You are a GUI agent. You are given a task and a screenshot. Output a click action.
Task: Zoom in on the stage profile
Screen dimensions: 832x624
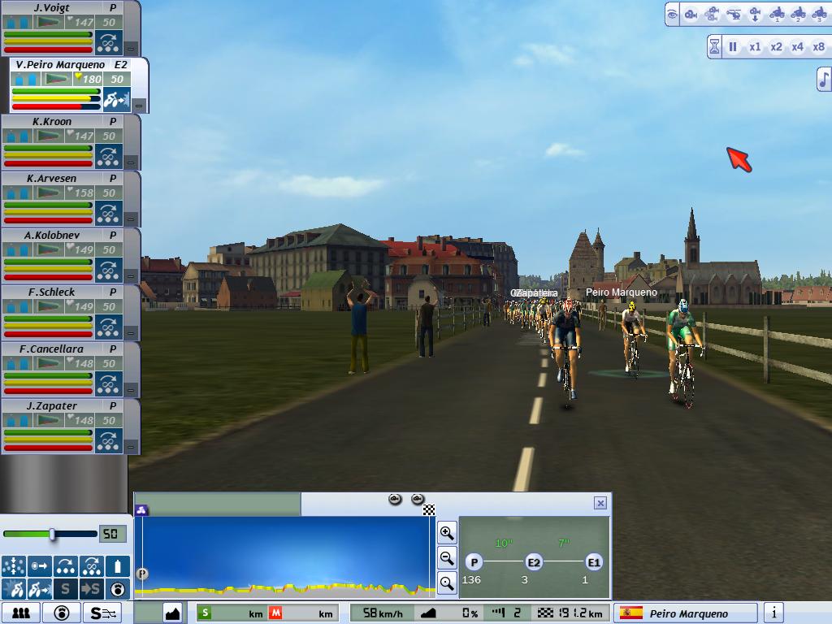[446, 533]
